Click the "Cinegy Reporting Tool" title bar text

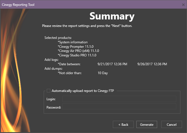coord(18,5)
